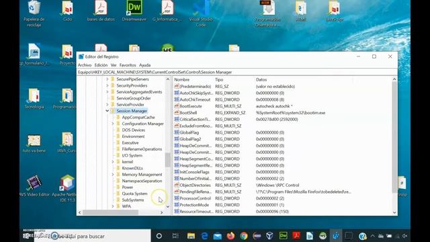
Task: Open Firefox from the taskbar
Action: (x=230, y=236)
